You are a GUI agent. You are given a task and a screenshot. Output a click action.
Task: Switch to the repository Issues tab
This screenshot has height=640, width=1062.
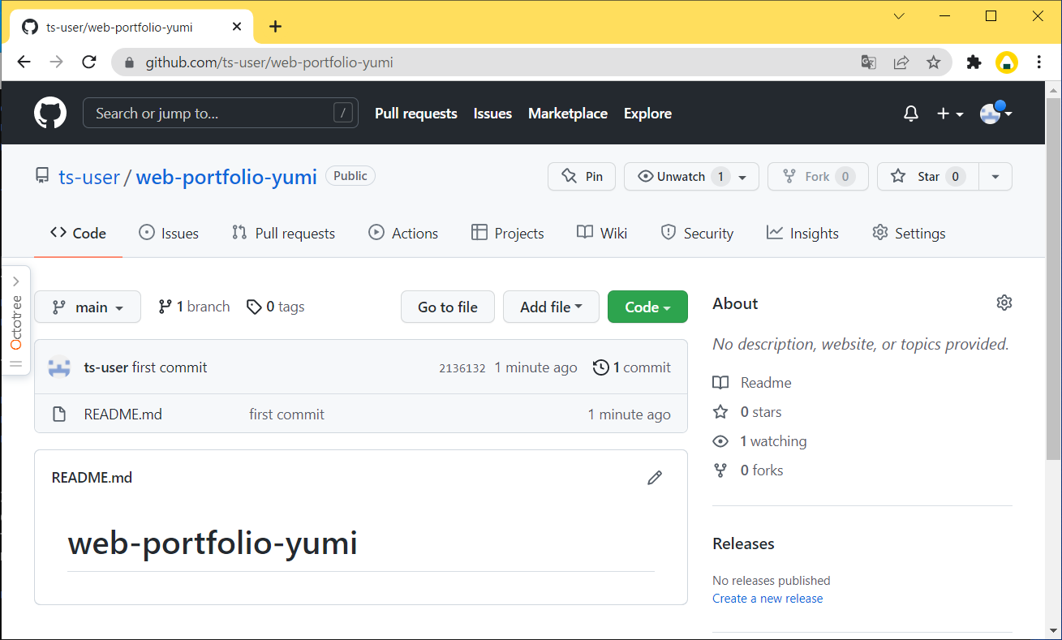click(169, 234)
